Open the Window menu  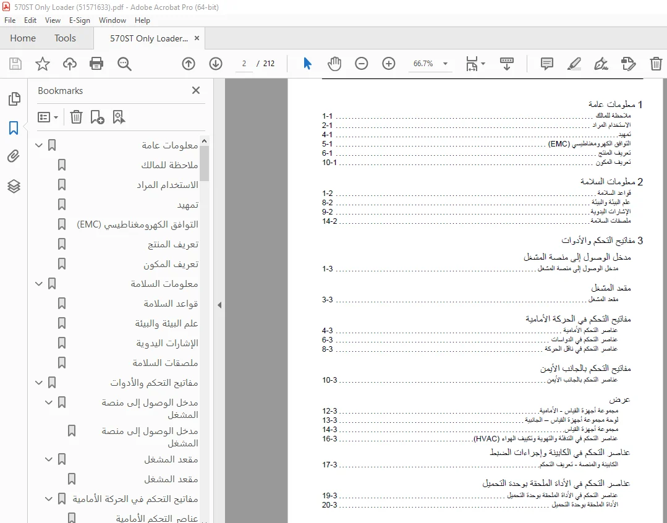[113, 20]
